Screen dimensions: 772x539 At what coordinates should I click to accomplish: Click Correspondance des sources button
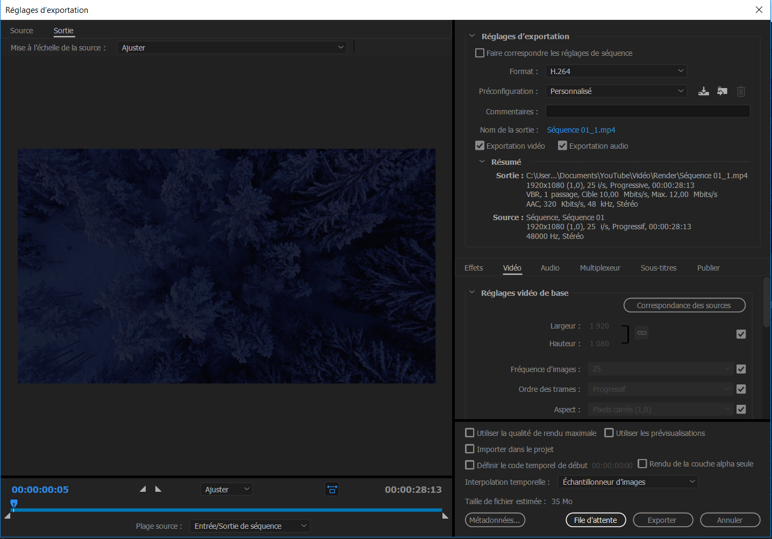[x=684, y=305]
